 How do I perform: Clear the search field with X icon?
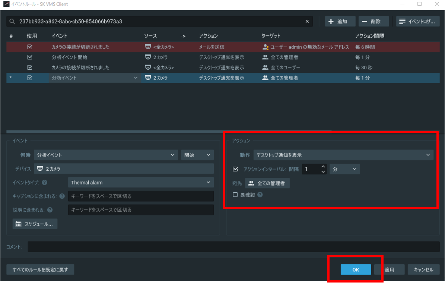click(x=307, y=21)
